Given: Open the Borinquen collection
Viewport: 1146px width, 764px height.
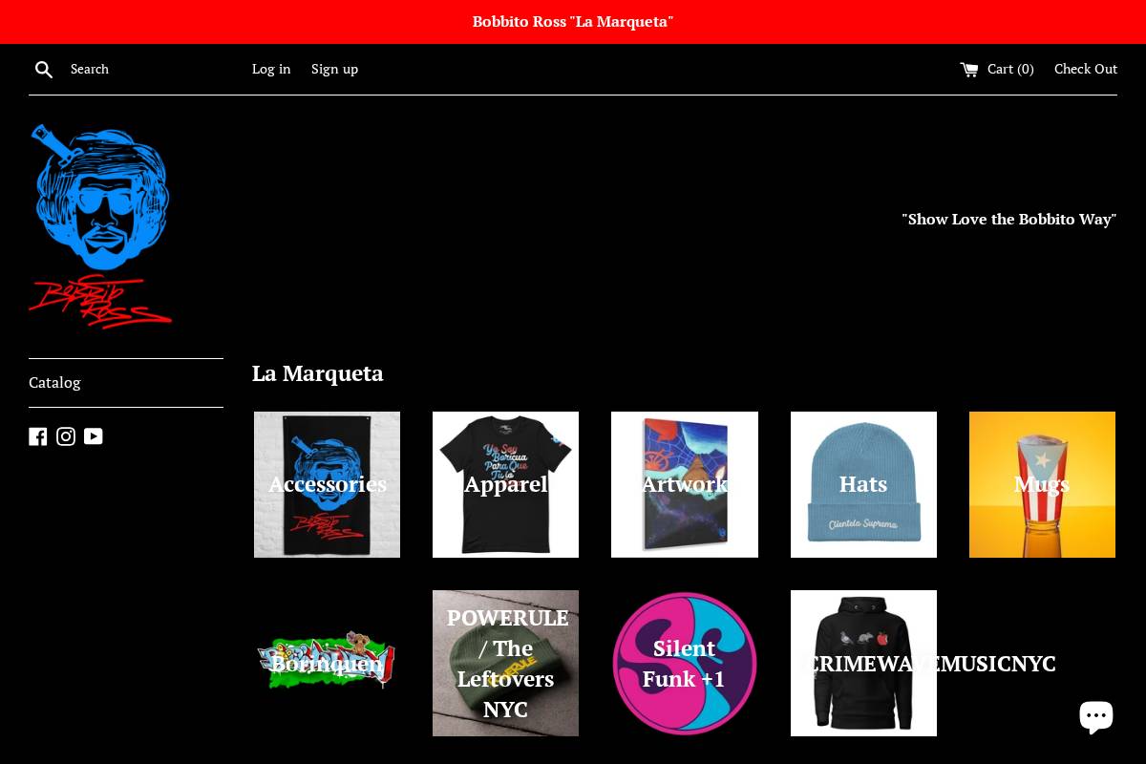Looking at the screenshot, I should point(327,663).
